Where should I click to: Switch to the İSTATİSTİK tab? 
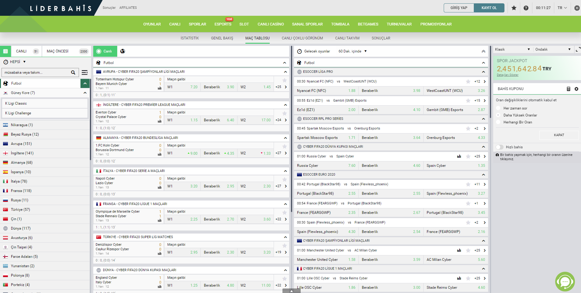(190, 38)
